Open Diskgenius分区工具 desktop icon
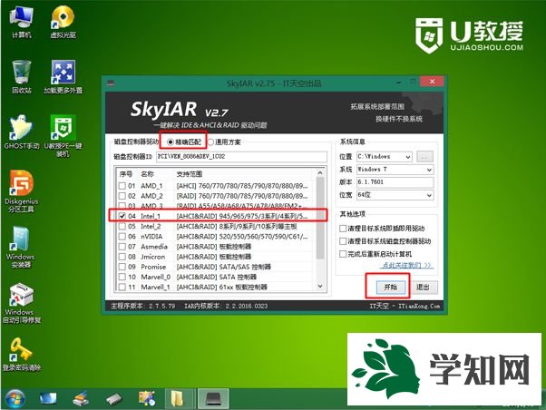The height and width of the screenshot is (410, 546). [x=22, y=190]
